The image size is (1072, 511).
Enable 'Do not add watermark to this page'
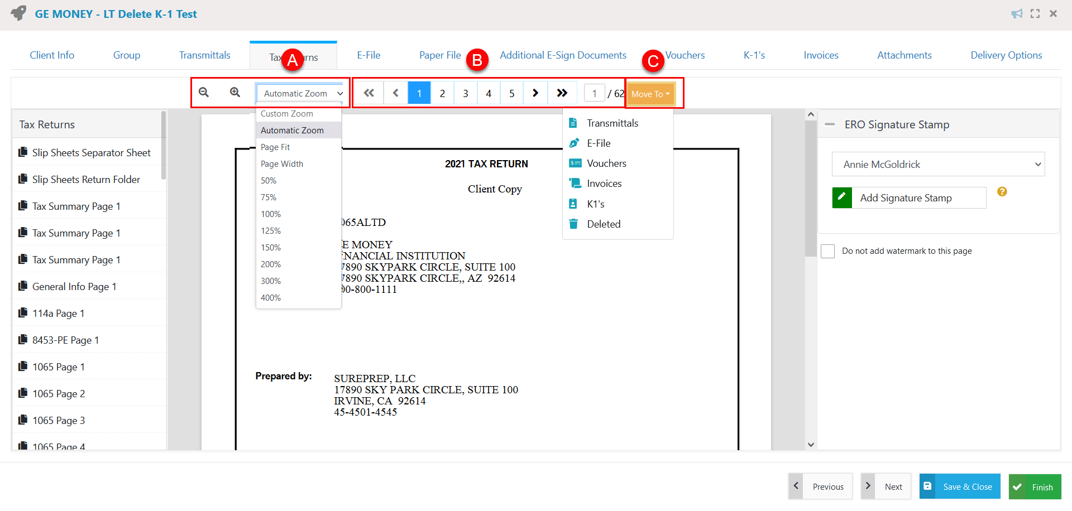click(x=828, y=251)
